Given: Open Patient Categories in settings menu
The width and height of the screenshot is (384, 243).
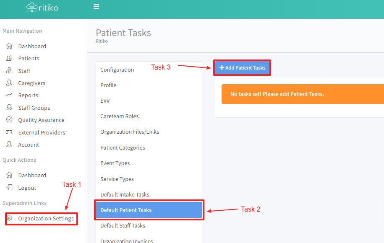Looking at the screenshot, I should click(x=123, y=147).
